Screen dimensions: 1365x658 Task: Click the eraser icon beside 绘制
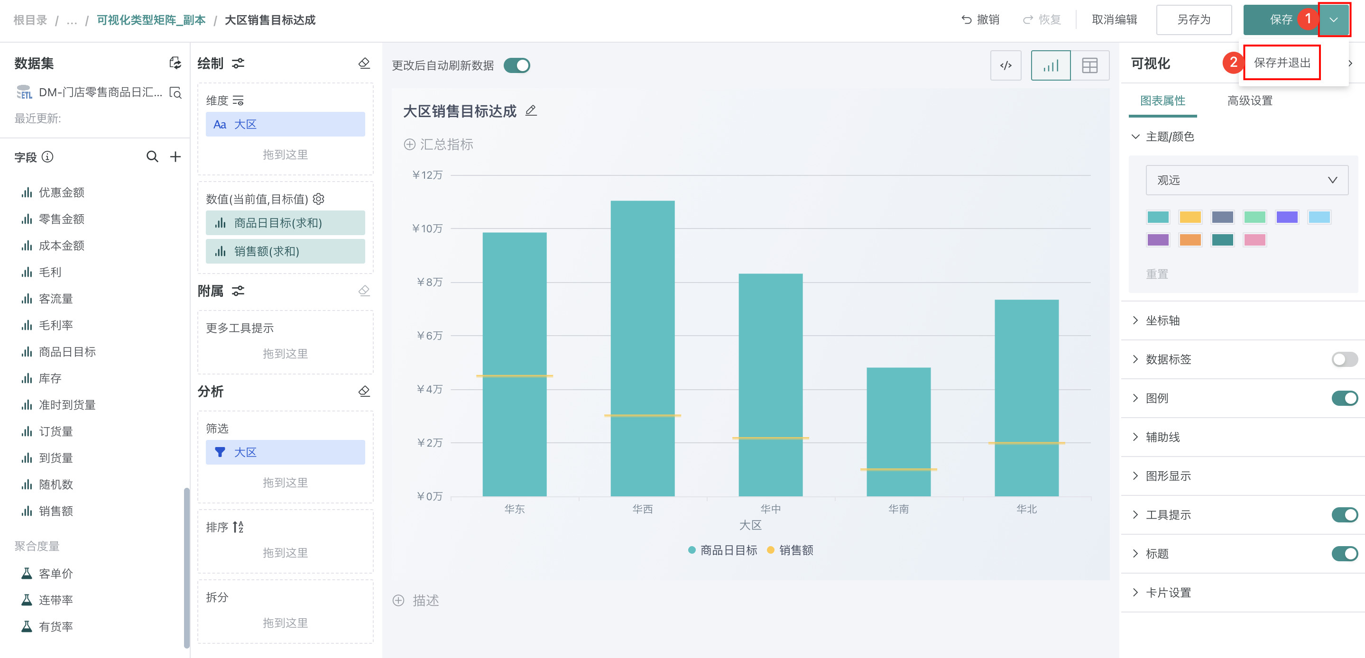click(364, 63)
